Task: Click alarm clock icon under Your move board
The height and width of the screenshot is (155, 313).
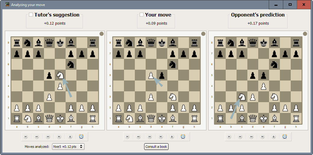Action: pos(183,136)
